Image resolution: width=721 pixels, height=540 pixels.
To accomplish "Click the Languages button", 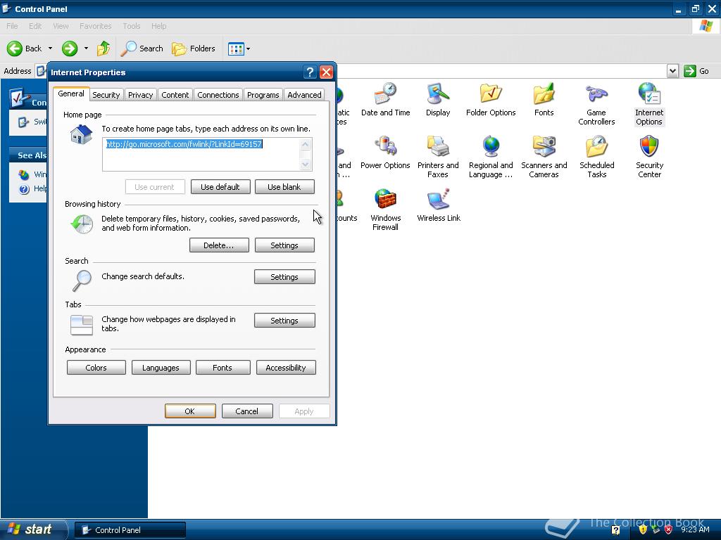I will [x=161, y=368].
